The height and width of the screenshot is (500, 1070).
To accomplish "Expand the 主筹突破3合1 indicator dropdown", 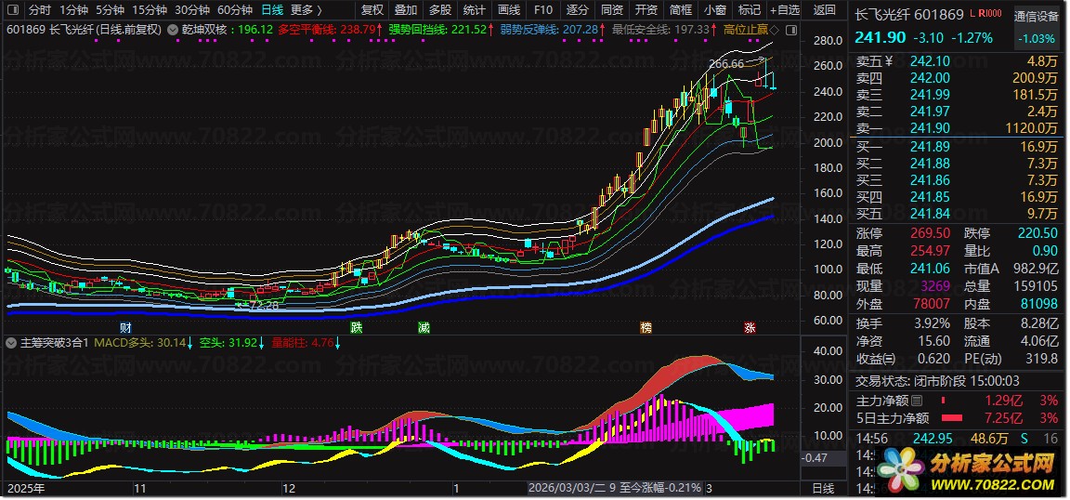I will 11,343.
